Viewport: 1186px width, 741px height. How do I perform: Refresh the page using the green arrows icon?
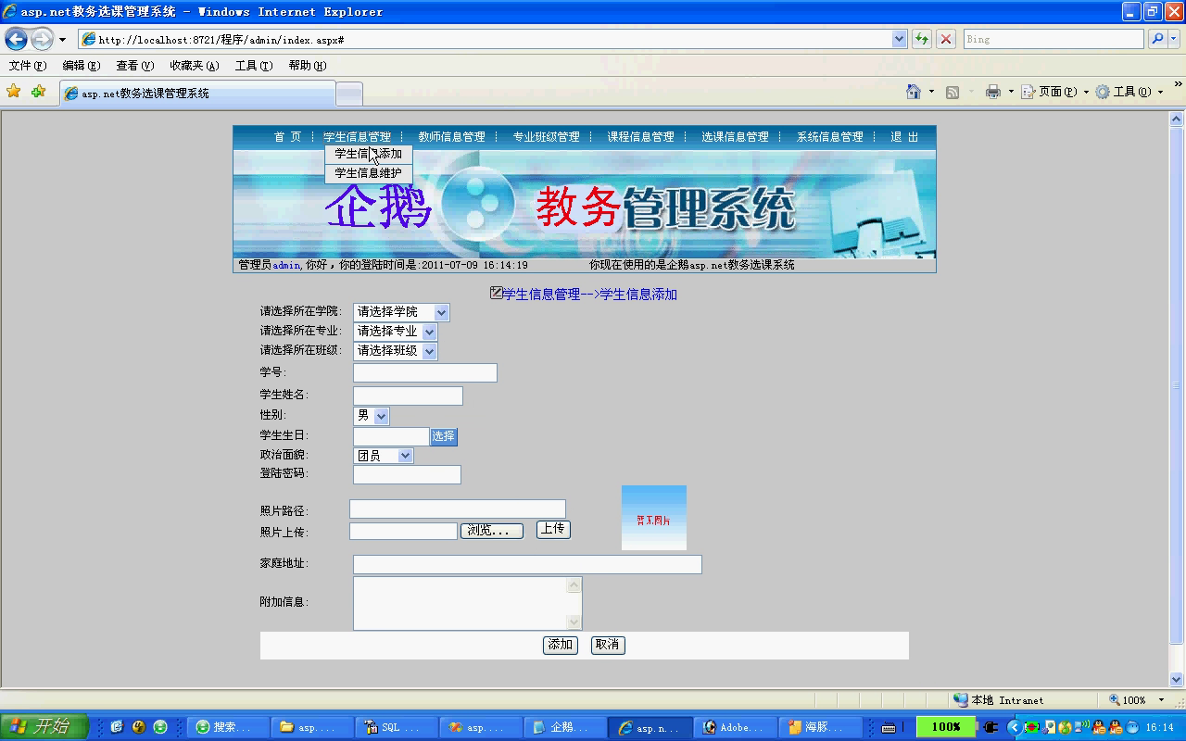[921, 39]
